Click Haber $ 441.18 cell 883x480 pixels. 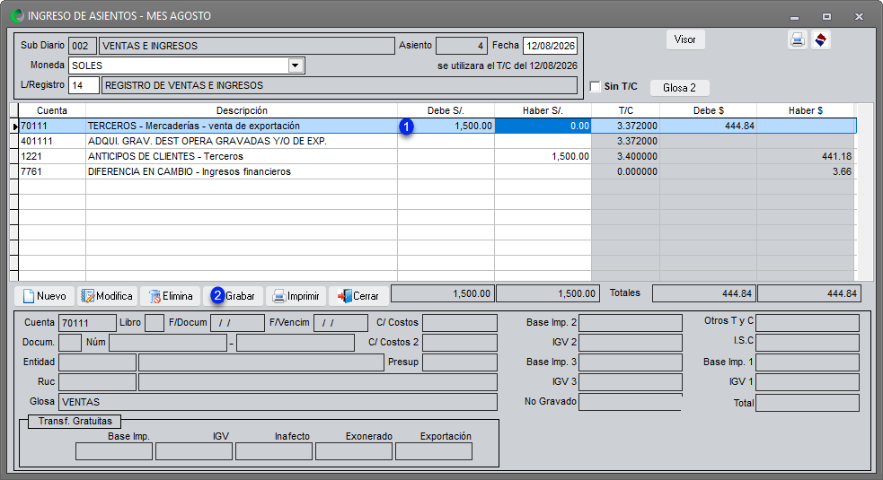(805, 156)
